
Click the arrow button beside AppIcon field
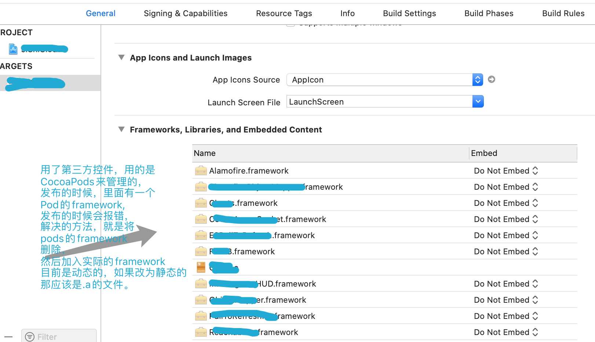click(492, 79)
